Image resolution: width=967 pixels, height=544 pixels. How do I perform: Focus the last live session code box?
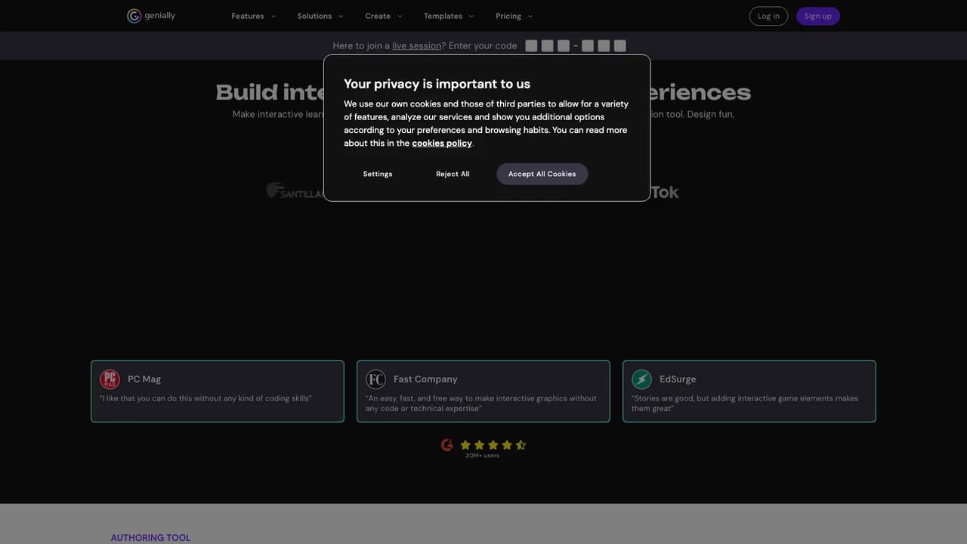(x=620, y=46)
